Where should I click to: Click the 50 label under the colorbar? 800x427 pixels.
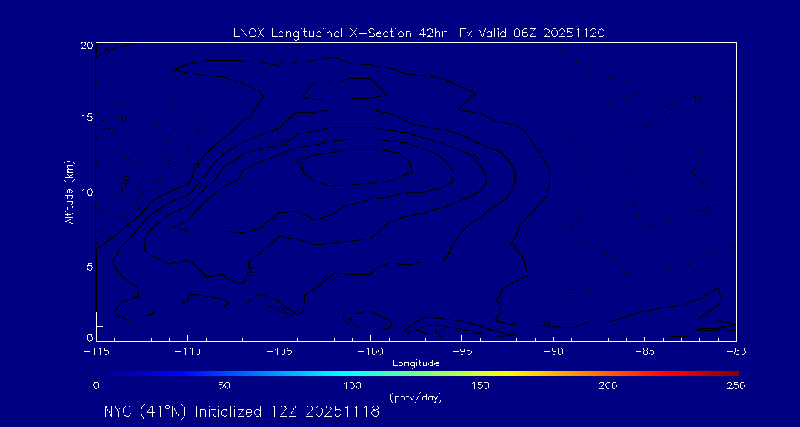click(x=224, y=386)
